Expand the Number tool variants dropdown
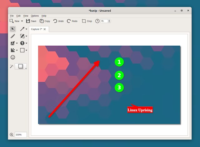200x147 pixels. tap(26, 43)
